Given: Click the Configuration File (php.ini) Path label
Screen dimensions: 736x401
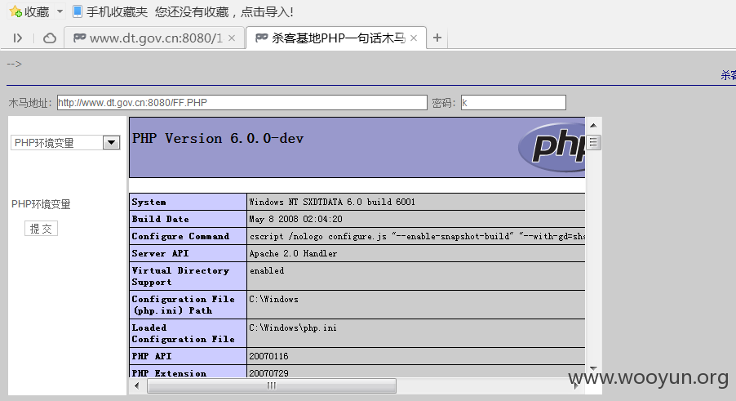Looking at the screenshot, I should coord(183,305).
